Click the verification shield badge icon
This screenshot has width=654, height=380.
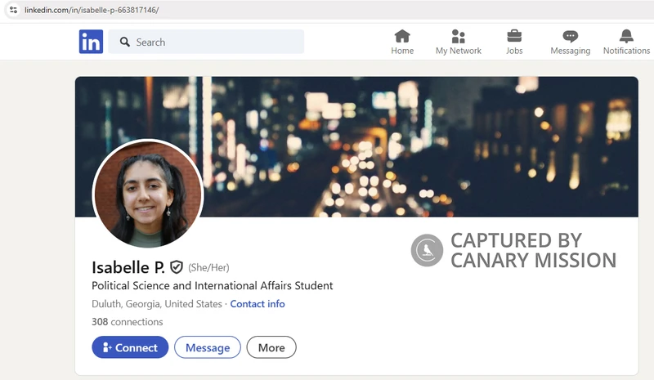(177, 267)
